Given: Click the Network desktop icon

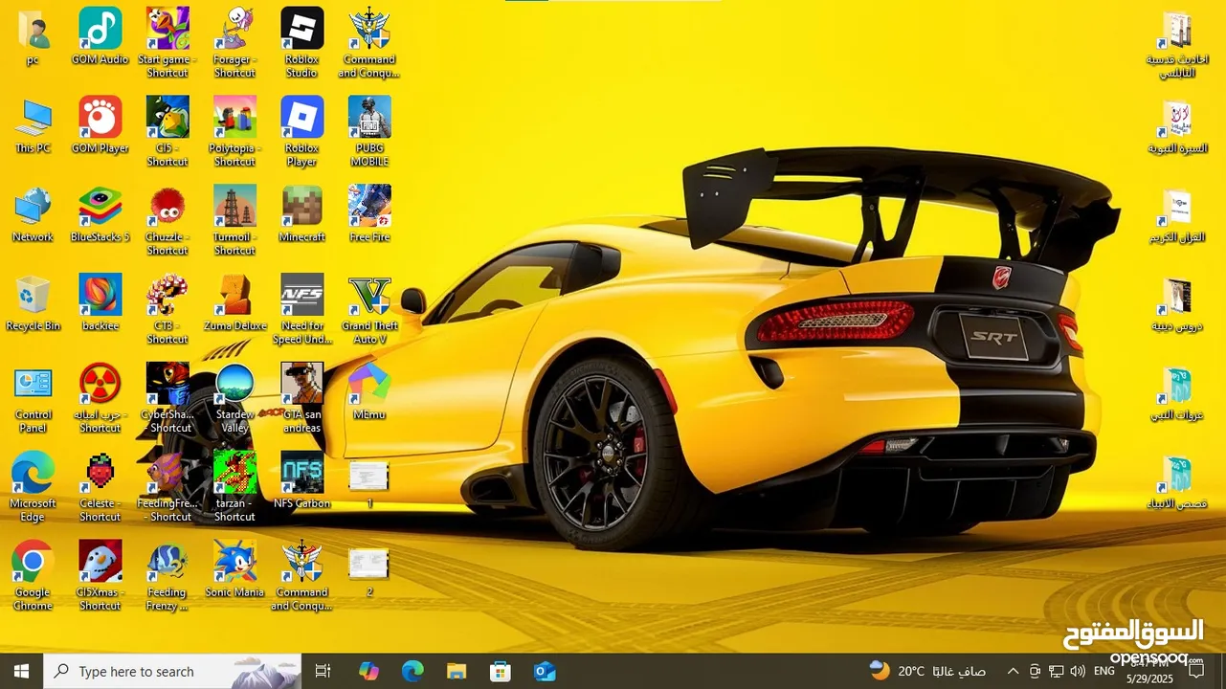Looking at the screenshot, I should (x=33, y=208).
